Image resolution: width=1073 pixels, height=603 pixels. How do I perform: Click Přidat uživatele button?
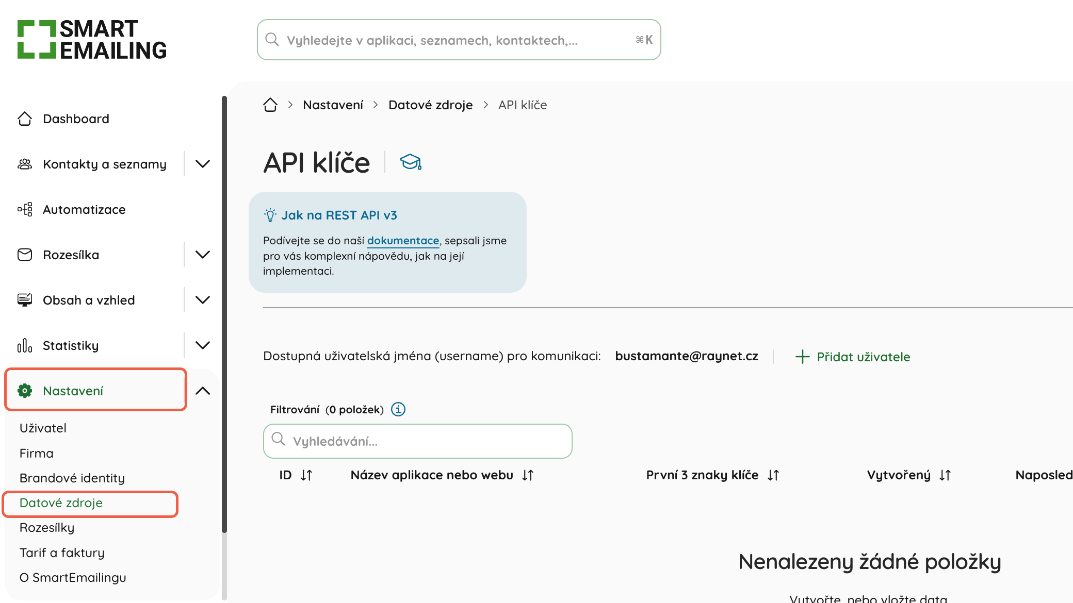tap(853, 357)
